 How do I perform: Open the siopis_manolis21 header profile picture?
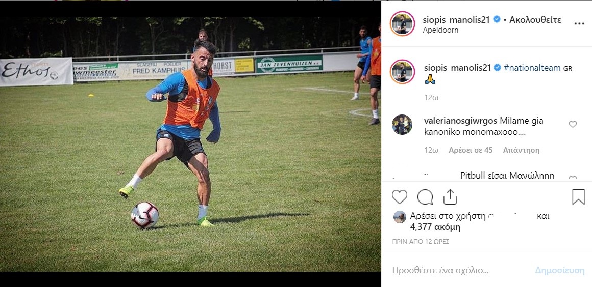tap(402, 24)
